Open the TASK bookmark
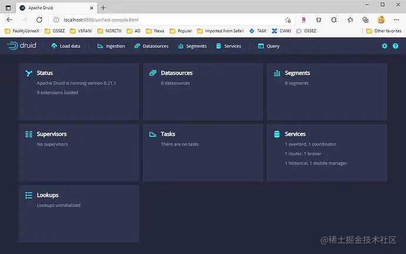This screenshot has width=406, height=254. 258,31
